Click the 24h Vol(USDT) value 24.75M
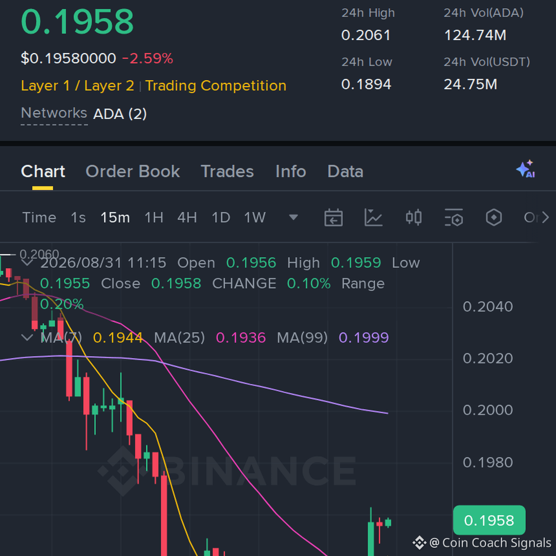This screenshot has height=556, width=556. 471,84
